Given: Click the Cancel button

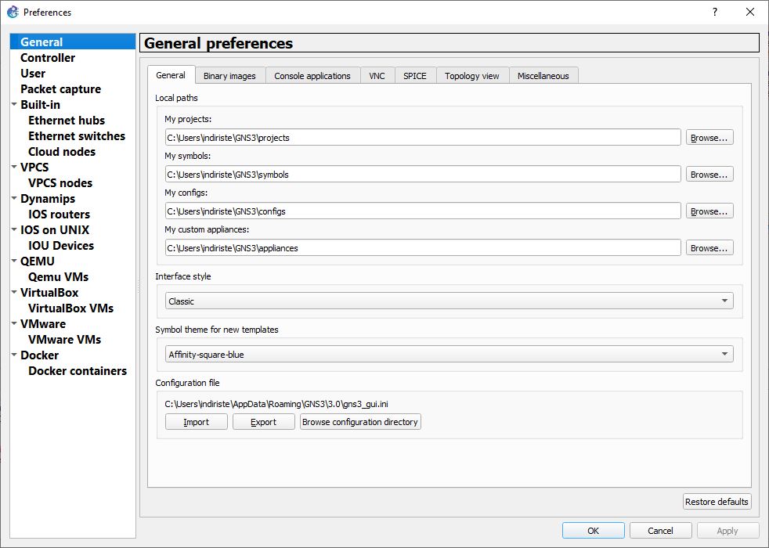Looking at the screenshot, I should tap(660, 530).
